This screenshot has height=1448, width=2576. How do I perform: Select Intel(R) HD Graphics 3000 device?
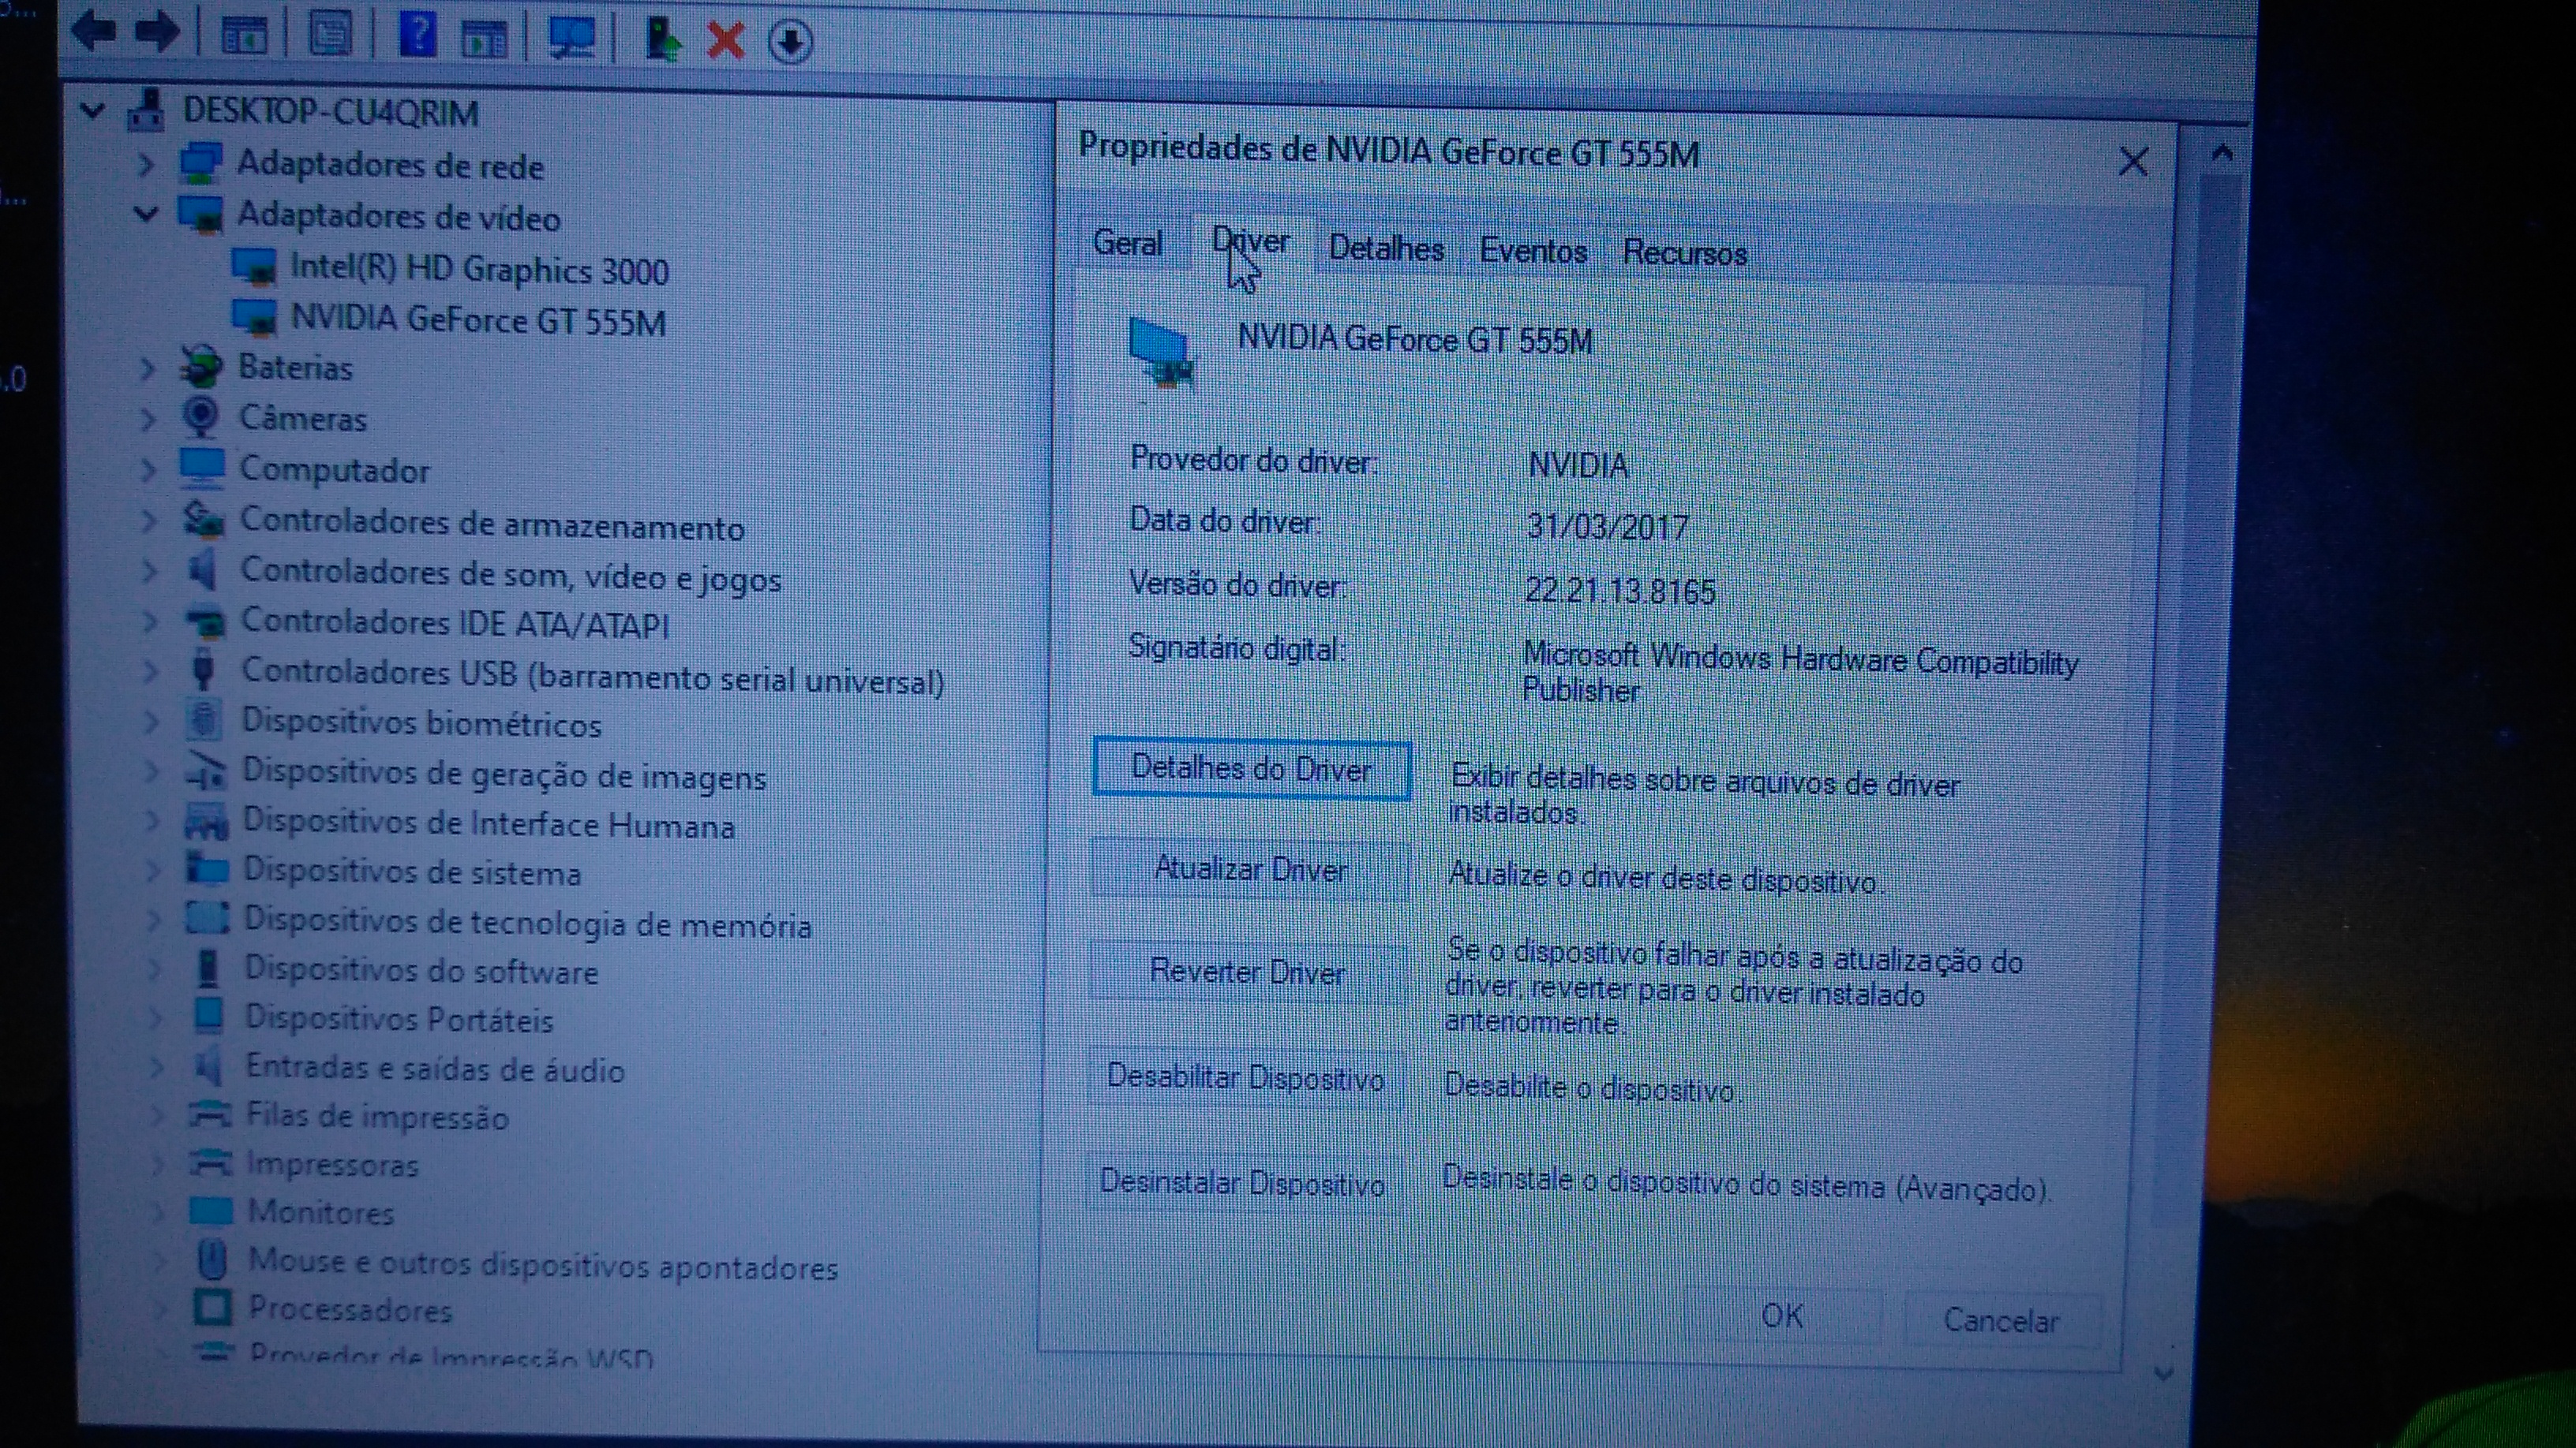coord(478,270)
